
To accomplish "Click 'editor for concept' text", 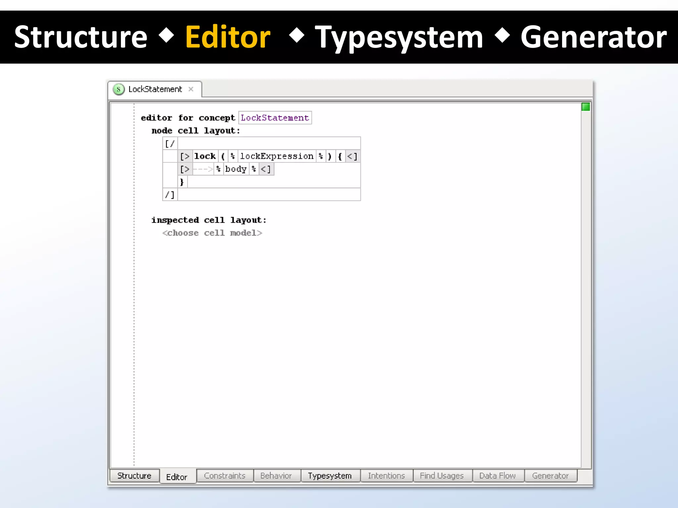I will pos(188,118).
